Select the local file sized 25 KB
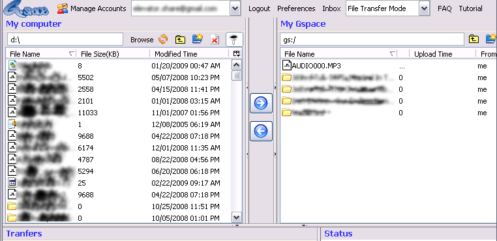The image size is (497, 241). pos(119,183)
